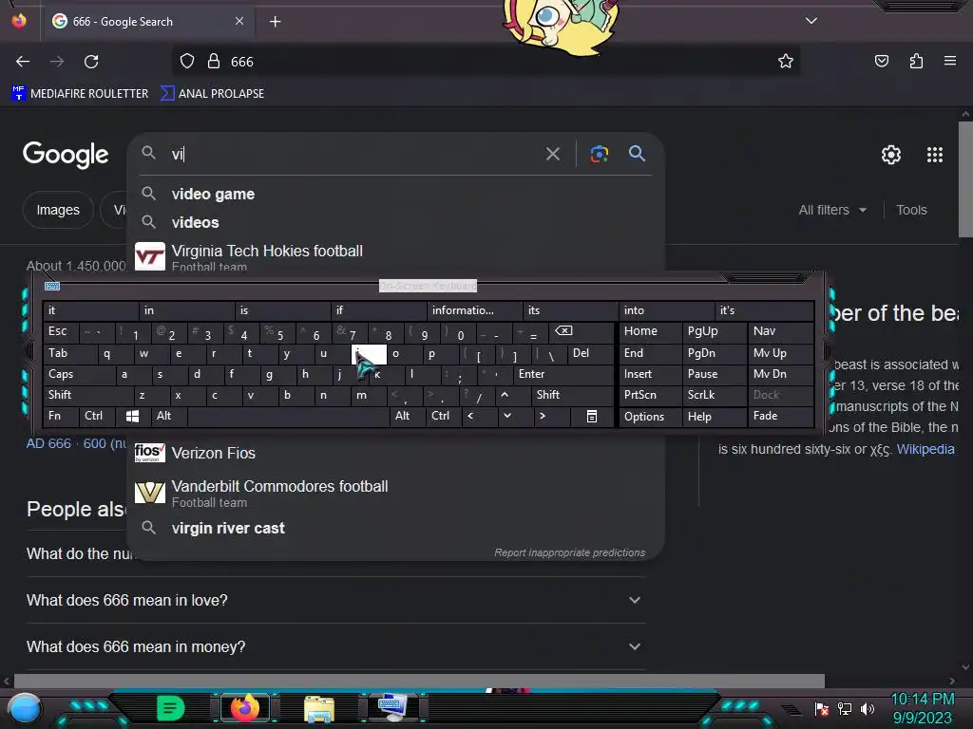973x729 pixels.
Task: Choose the 'videos' suggestion
Action: (396, 222)
